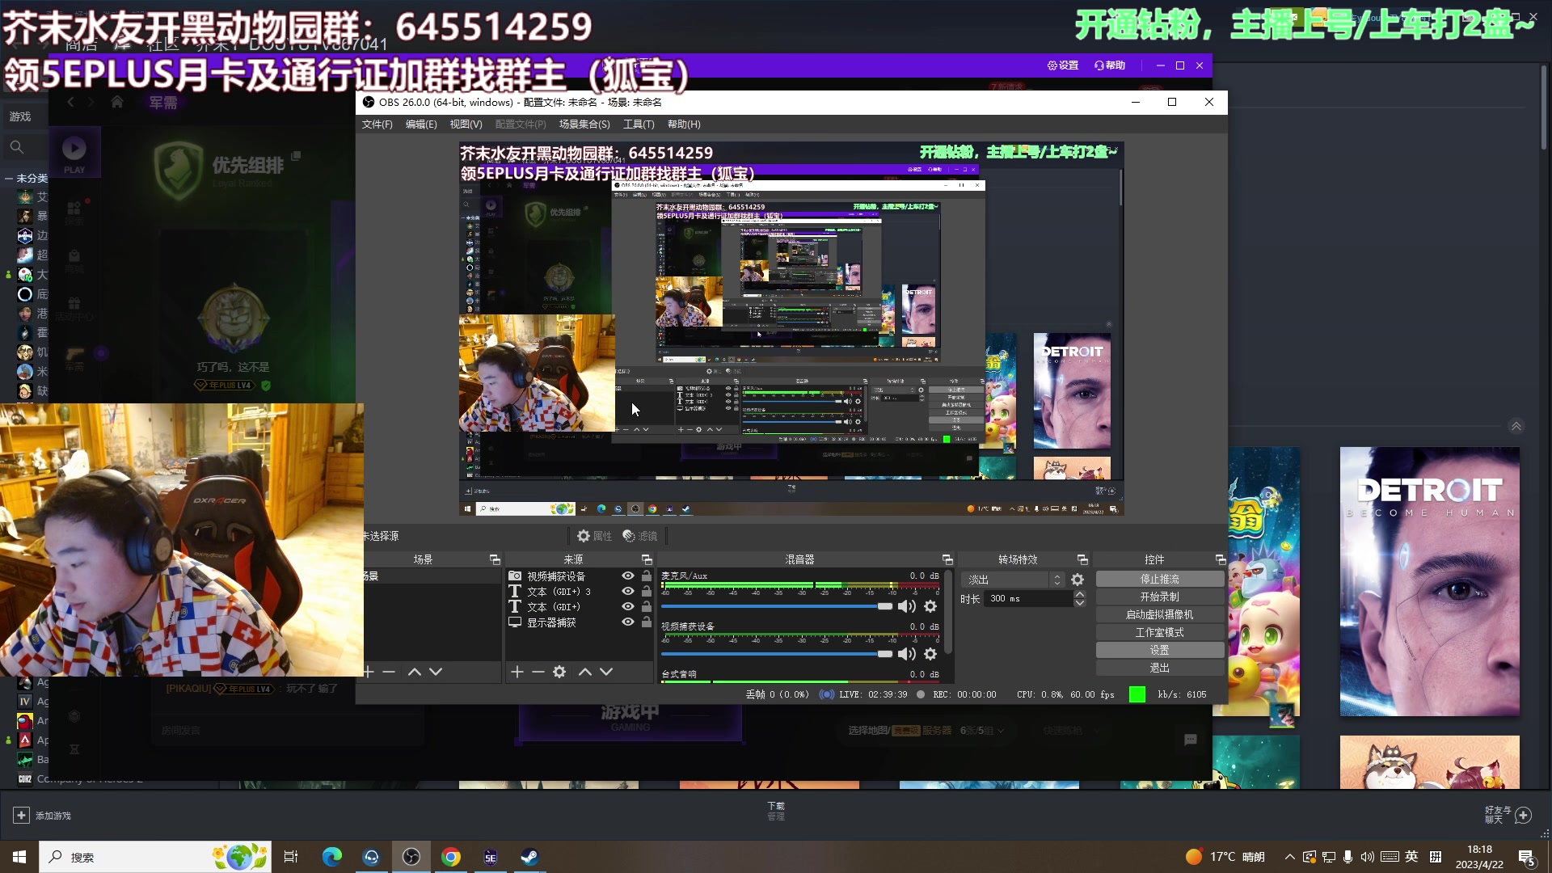Image resolution: width=1552 pixels, height=873 pixels.
Task: Click 停止推流 to stop streaming
Action: pyautogui.click(x=1160, y=580)
